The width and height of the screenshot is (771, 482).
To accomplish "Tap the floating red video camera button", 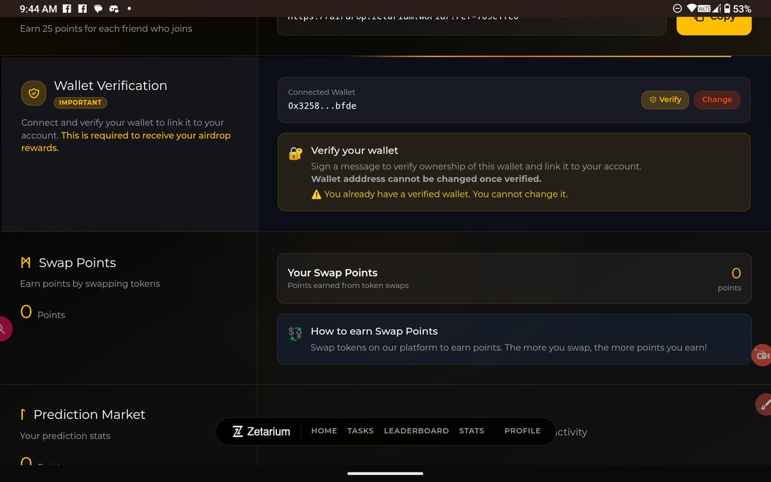I will click(x=762, y=355).
